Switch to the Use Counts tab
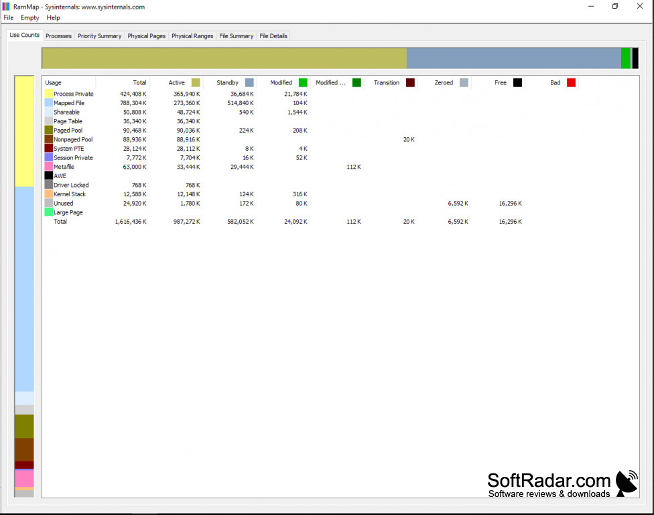The width and height of the screenshot is (654, 515). [x=24, y=35]
